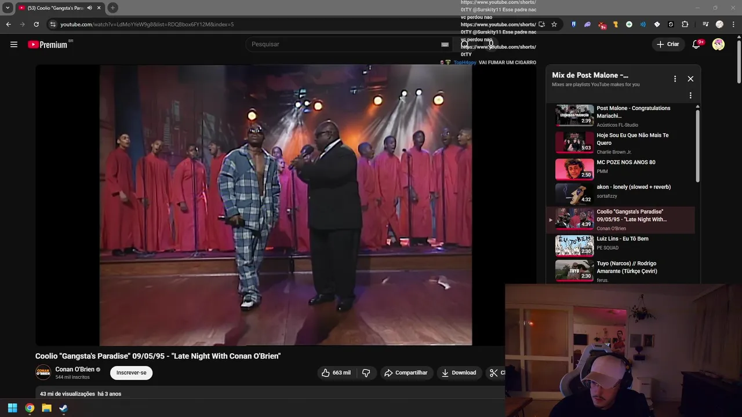The width and height of the screenshot is (742, 417).
Task: View site information icon in address bar
Action: 53,24
